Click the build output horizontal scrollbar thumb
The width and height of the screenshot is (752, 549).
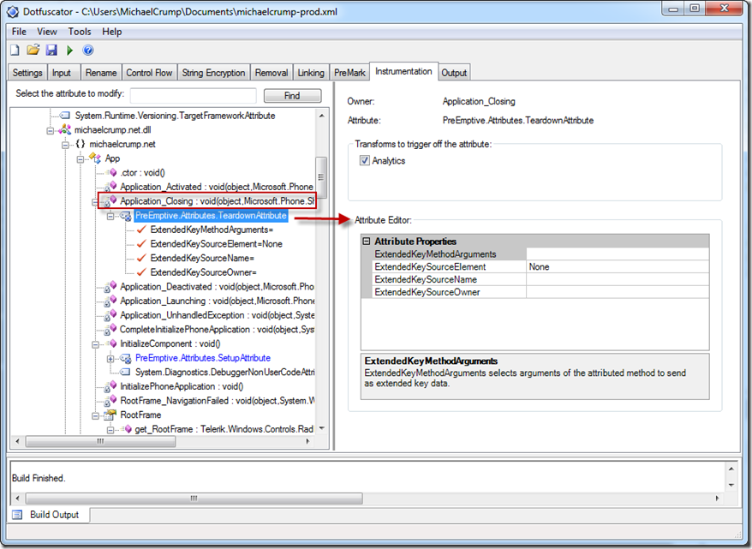(x=194, y=498)
